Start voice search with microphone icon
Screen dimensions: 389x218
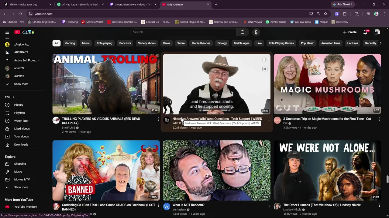click(x=256, y=32)
